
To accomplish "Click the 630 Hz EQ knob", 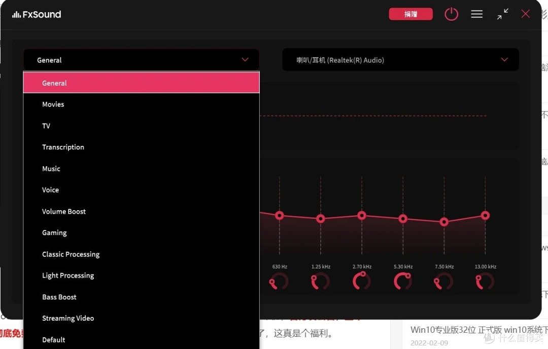I will click(x=279, y=281).
